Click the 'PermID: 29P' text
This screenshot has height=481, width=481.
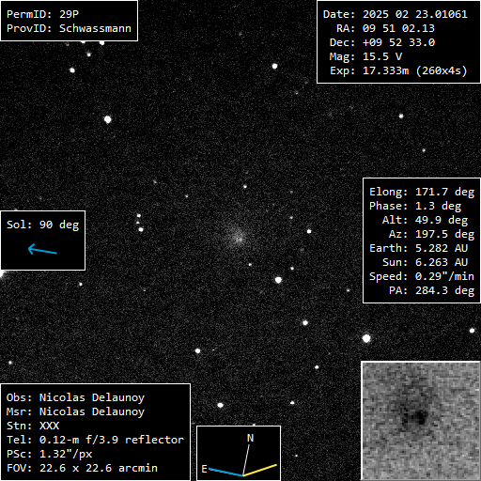tap(42, 14)
